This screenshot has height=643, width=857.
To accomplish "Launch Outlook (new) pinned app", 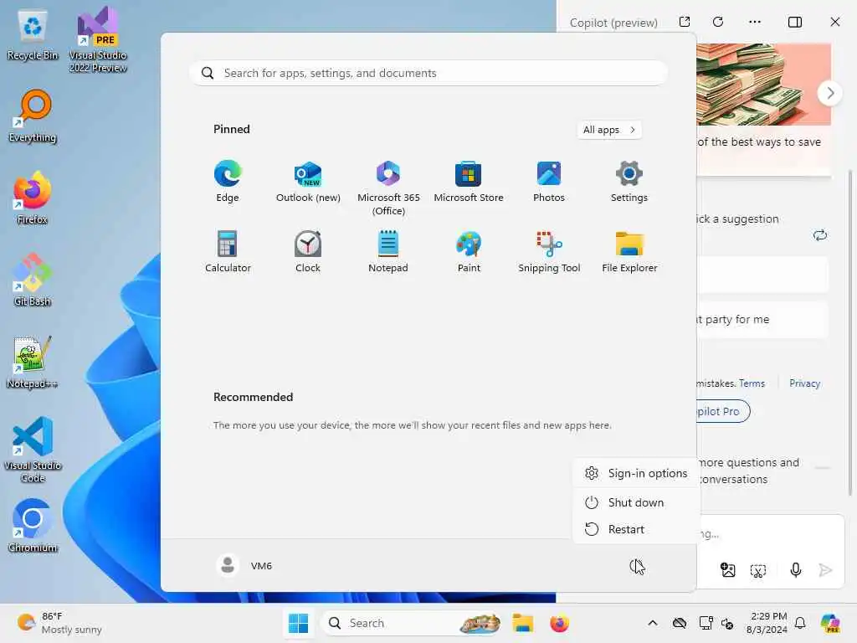I will tap(308, 182).
